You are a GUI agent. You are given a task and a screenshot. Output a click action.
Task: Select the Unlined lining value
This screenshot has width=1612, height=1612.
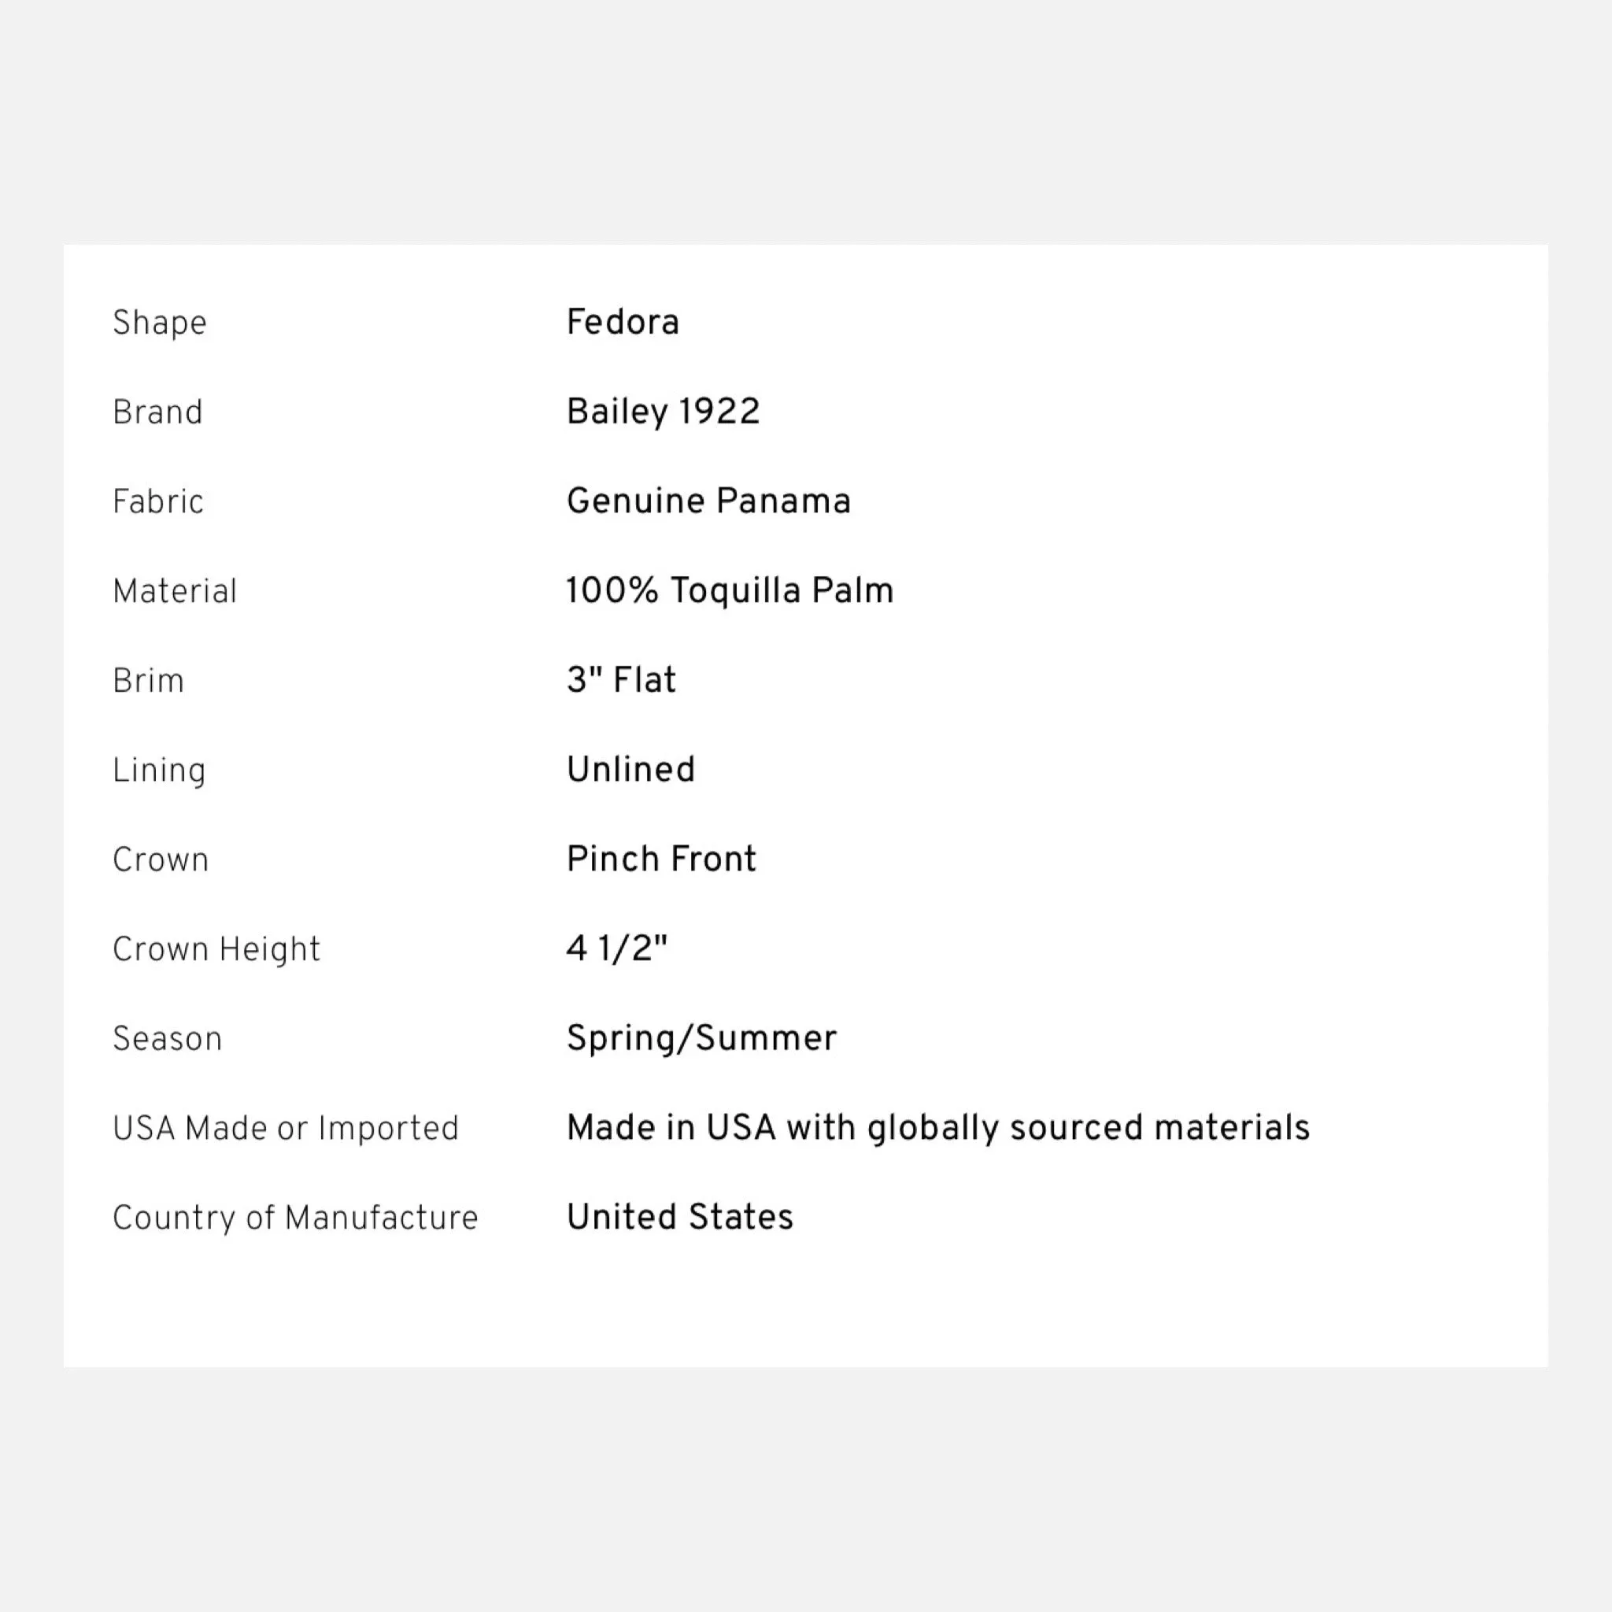(x=630, y=769)
